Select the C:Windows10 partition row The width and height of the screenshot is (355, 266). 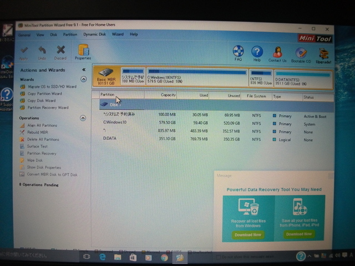216,123
